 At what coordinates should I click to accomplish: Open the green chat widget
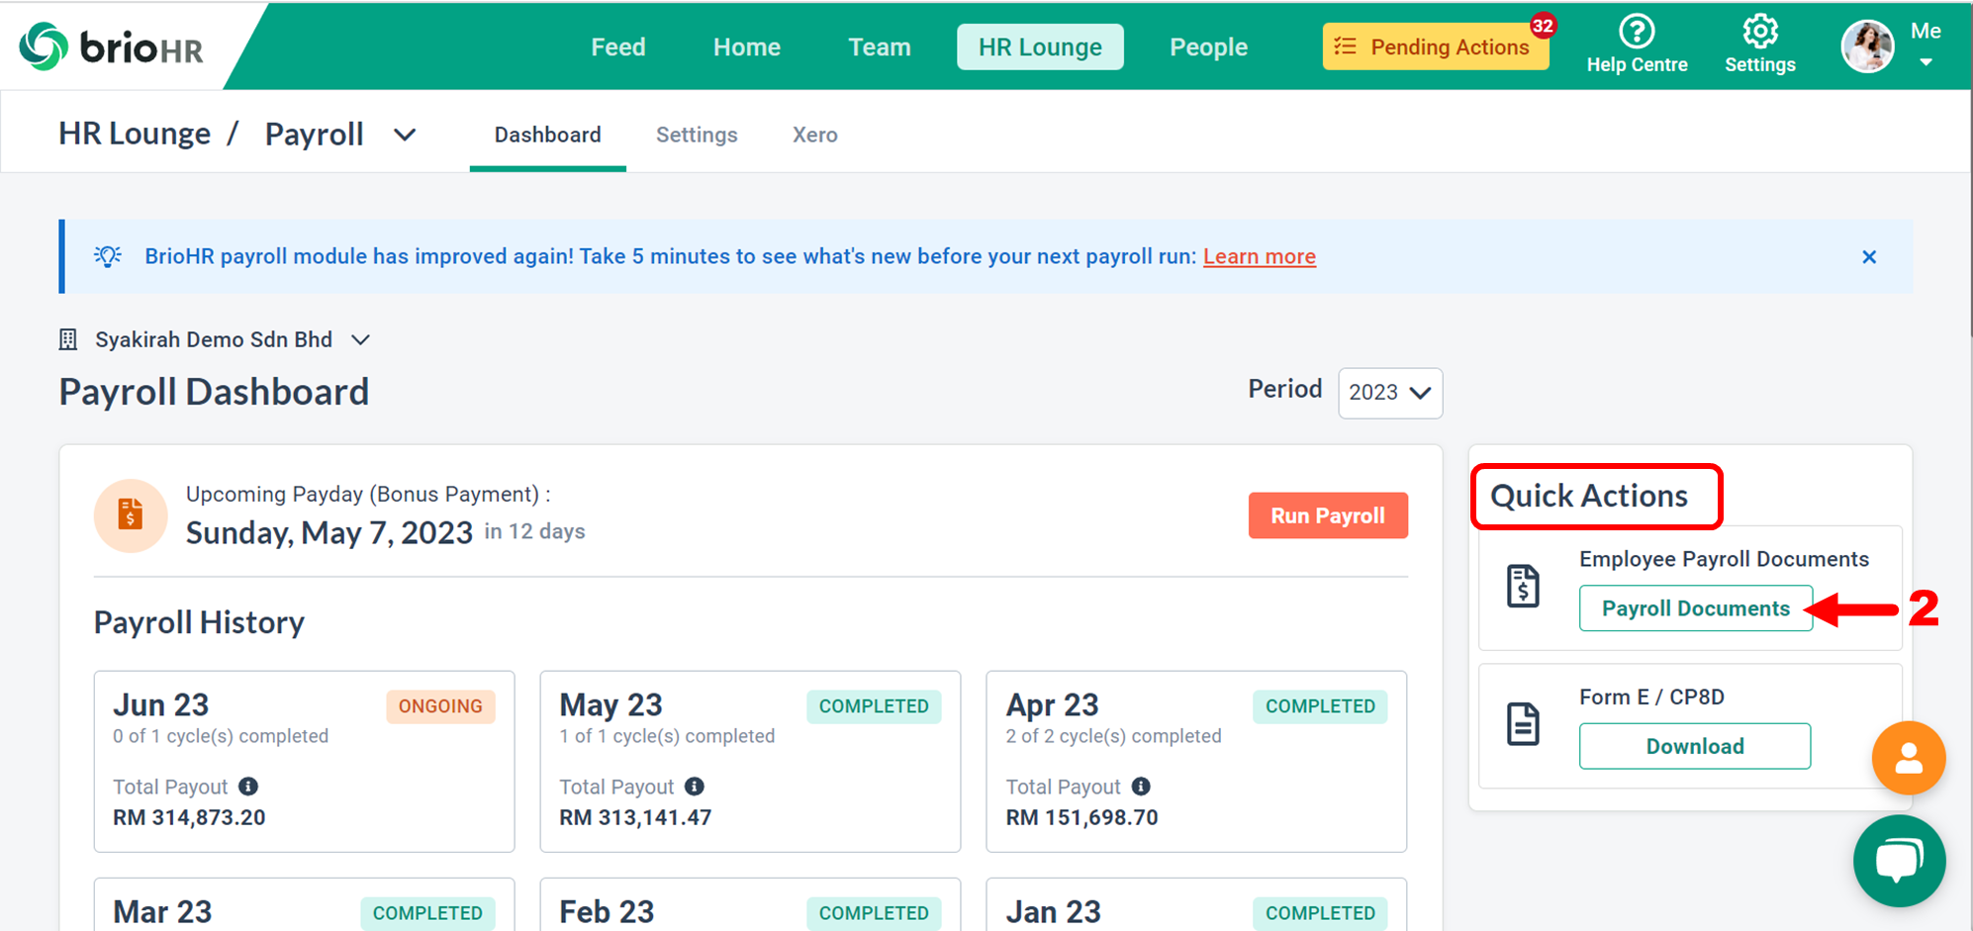1899,861
